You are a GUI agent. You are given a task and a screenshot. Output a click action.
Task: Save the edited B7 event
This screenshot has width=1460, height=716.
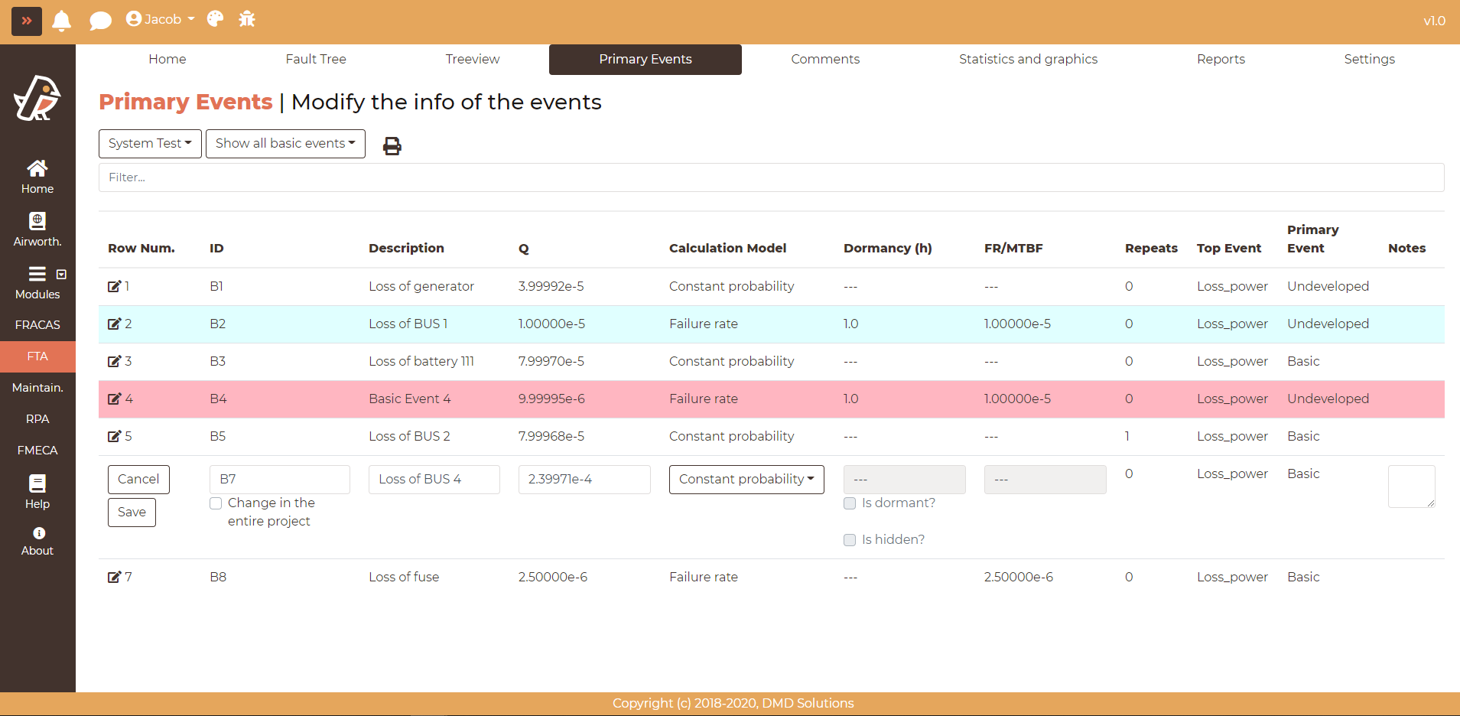(x=132, y=513)
